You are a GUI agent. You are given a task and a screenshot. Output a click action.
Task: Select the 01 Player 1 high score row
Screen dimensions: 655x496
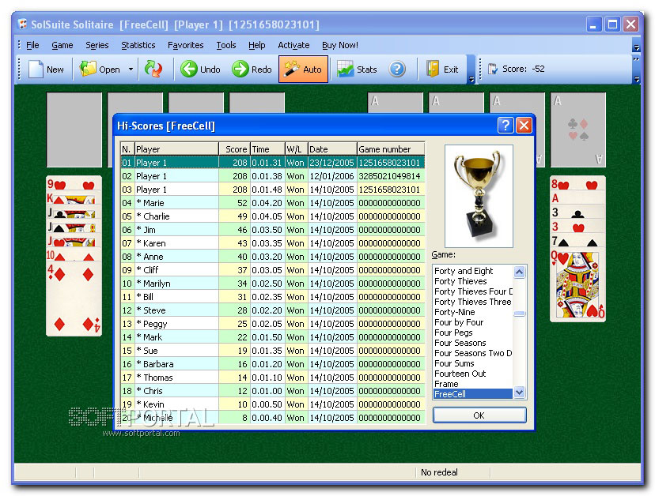[273, 162]
